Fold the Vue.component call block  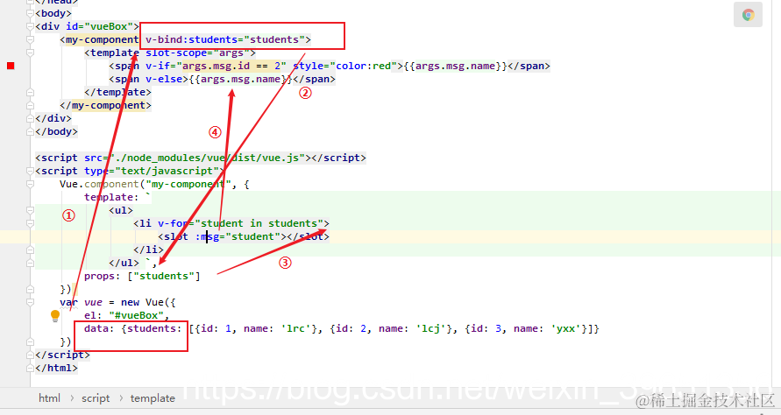[x=30, y=184]
